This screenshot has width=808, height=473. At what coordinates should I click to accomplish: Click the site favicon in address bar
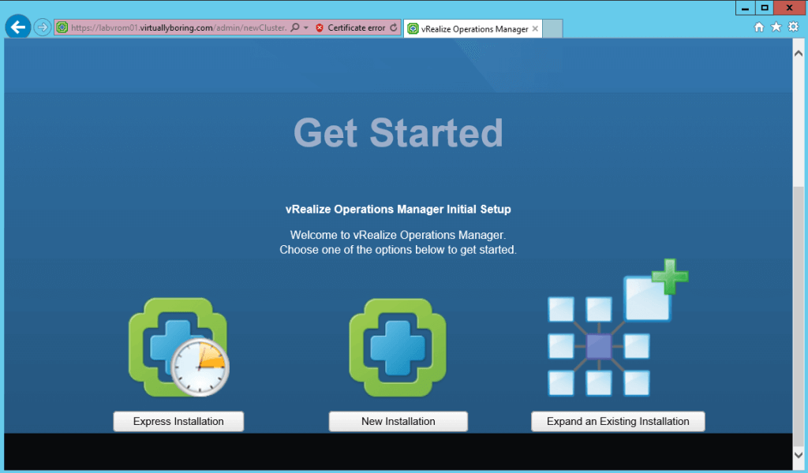pos(62,28)
